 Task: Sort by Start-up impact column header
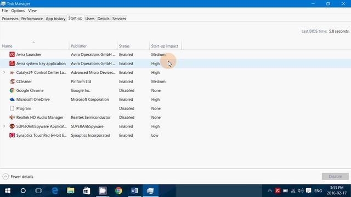(166, 46)
